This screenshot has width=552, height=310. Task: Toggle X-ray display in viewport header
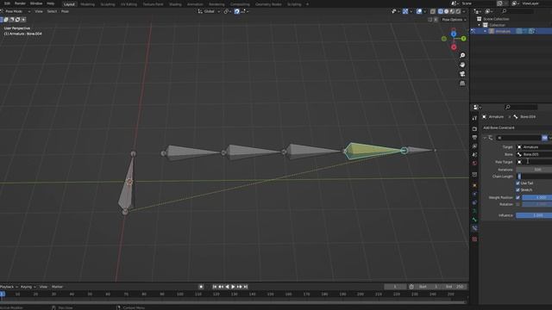pos(433,11)
